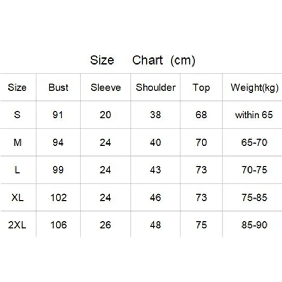The height and width of the screenshot is (282, 282).
Task: Click the 'within 65' weight cell
Action: (254, 115)
